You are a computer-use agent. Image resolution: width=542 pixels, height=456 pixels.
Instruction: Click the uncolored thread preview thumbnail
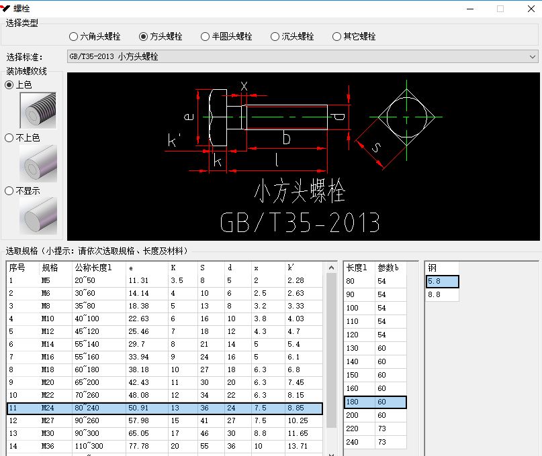(x=38, y=163)
